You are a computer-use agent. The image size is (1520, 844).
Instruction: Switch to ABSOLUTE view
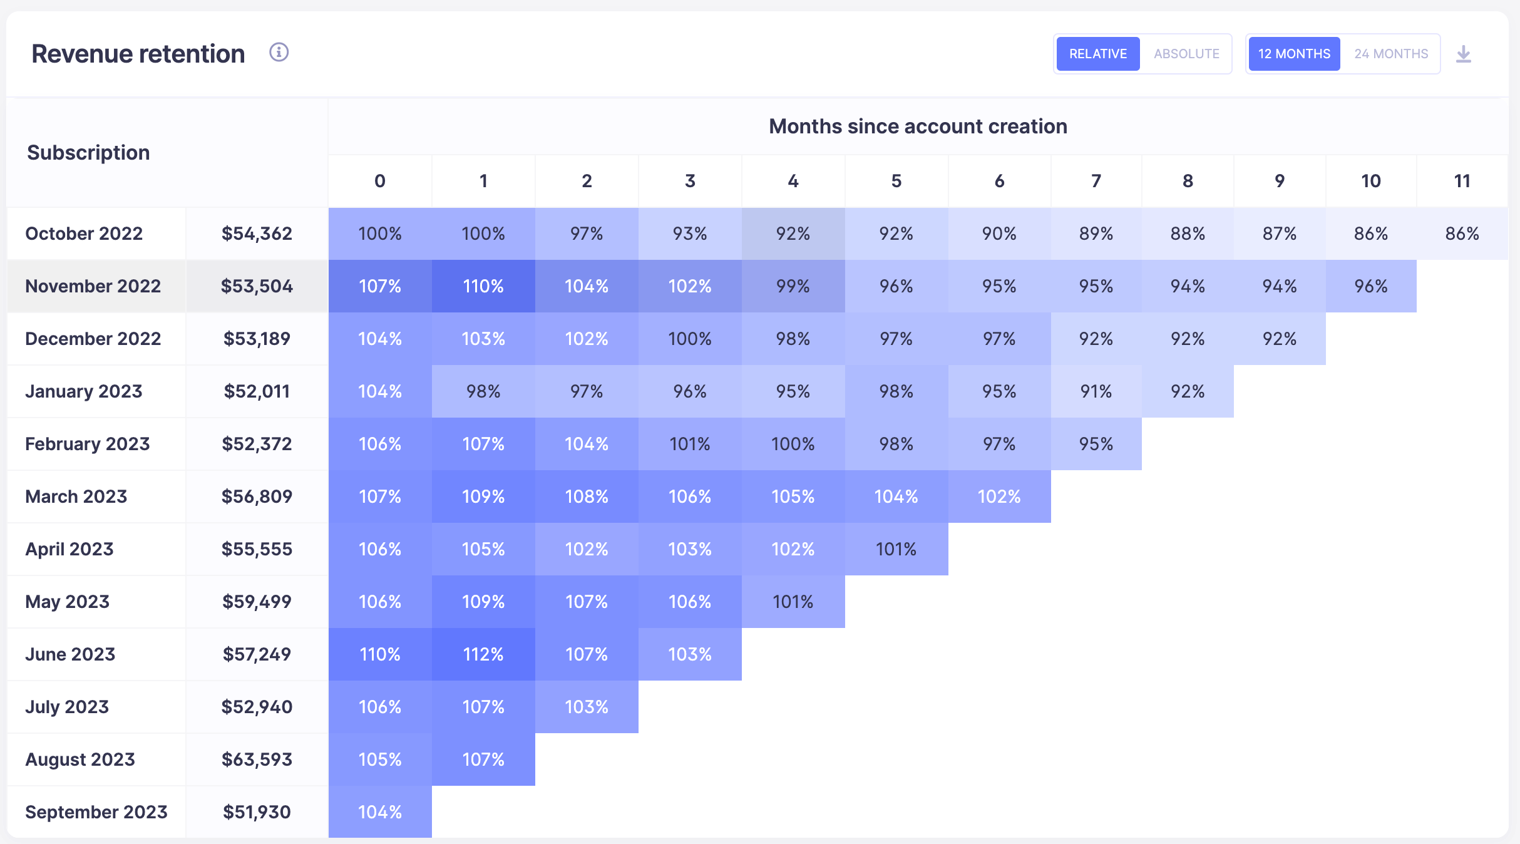pyautogui.click(x=1186, y=54)
